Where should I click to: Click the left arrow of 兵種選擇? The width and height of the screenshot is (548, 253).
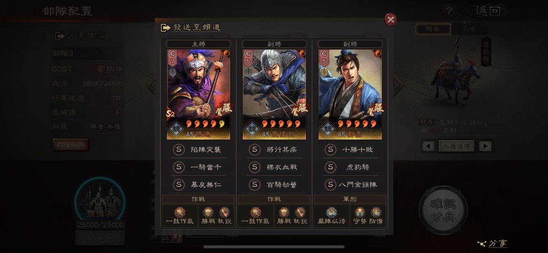[428, 146]
